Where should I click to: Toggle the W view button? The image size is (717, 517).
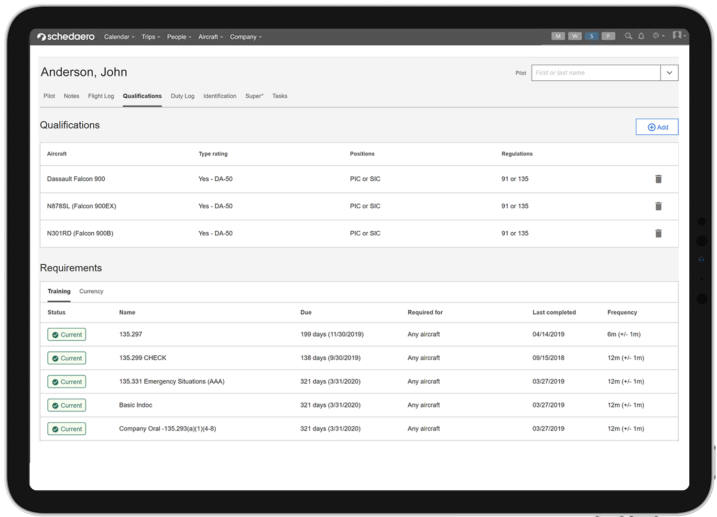575,36
